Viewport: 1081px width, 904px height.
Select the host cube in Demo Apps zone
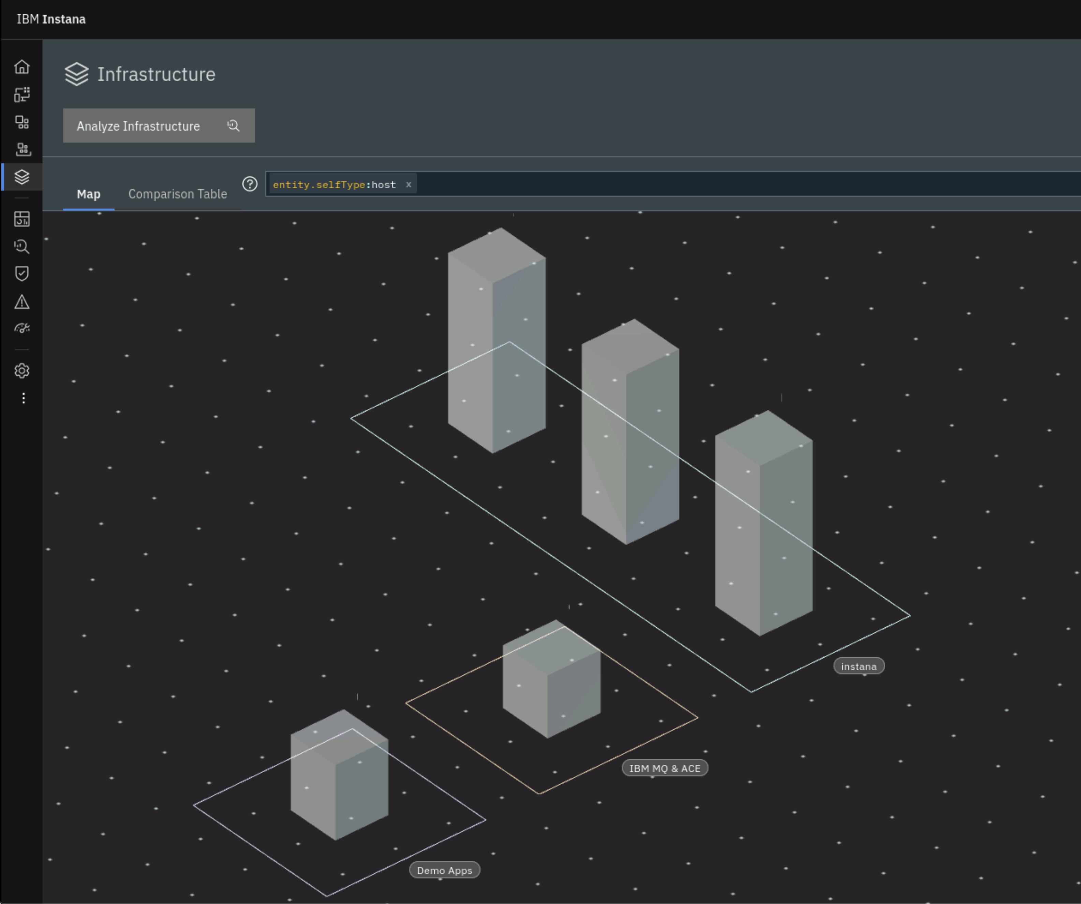[339, 775]
